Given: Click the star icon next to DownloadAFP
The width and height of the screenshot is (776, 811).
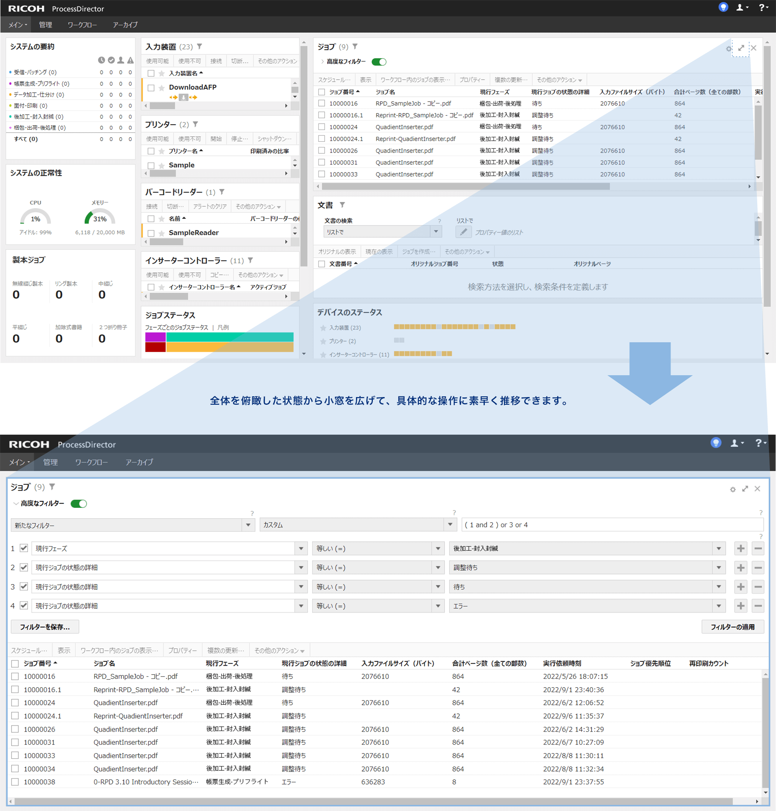Looking at the screenshot, I should coord(162,88).
